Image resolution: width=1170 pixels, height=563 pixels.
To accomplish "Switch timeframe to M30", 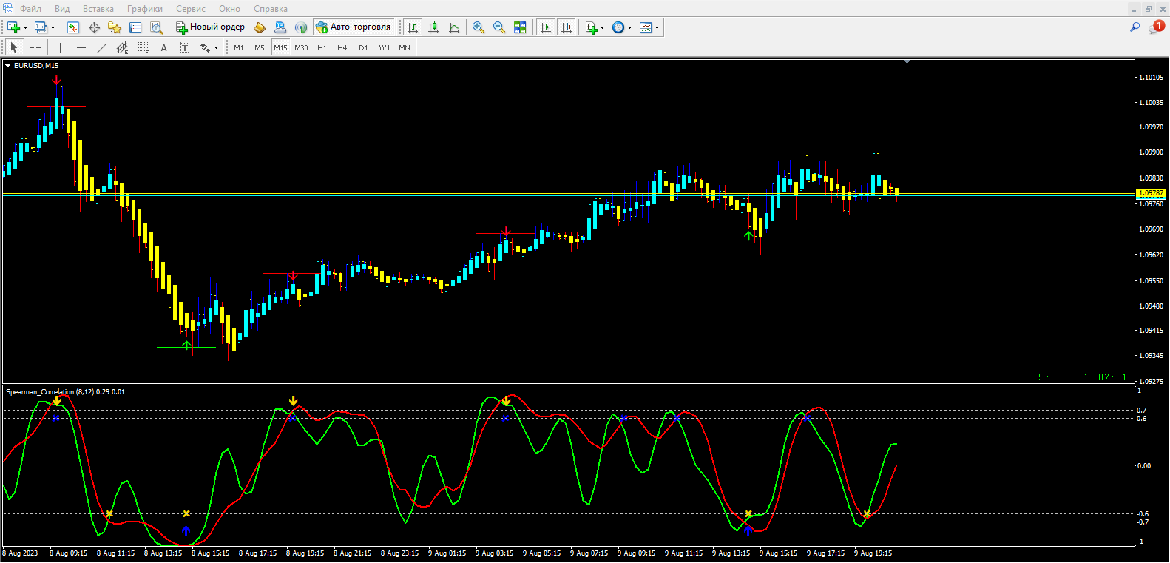I will pos(301,47).
